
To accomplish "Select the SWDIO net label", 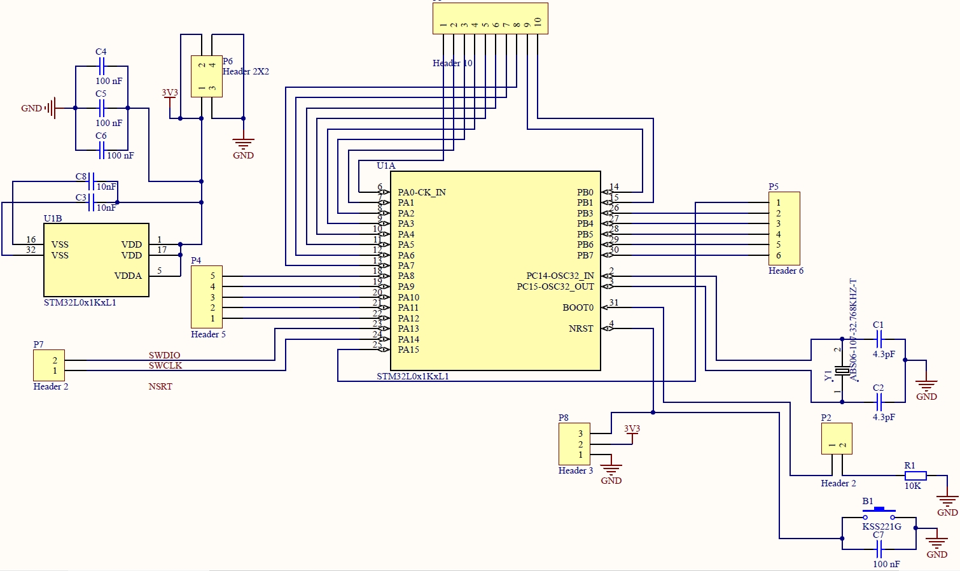I will click(164, 355).
